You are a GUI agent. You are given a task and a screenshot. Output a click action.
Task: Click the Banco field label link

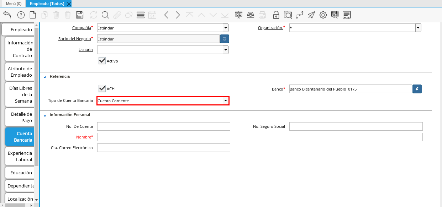[x=277, y=89]
